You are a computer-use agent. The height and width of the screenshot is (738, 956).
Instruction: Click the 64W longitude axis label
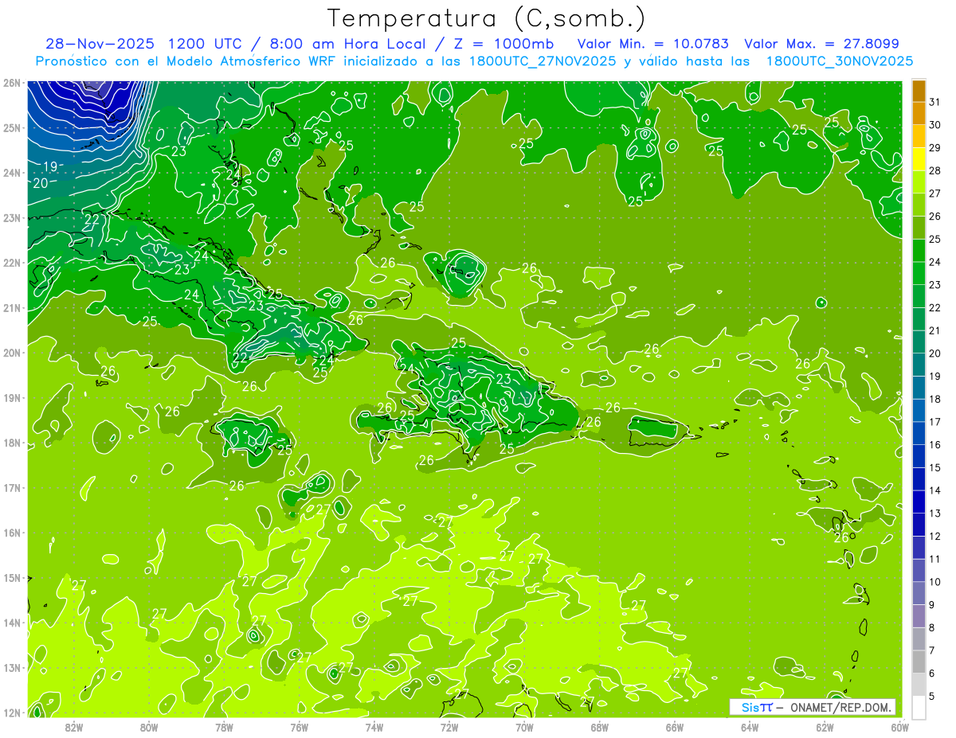pyautogui.click(x=750, y=727)
